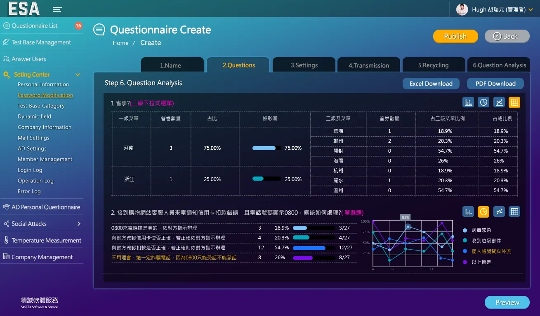Click the Company Management building icon
540x316 pixels.
[6, 257]
